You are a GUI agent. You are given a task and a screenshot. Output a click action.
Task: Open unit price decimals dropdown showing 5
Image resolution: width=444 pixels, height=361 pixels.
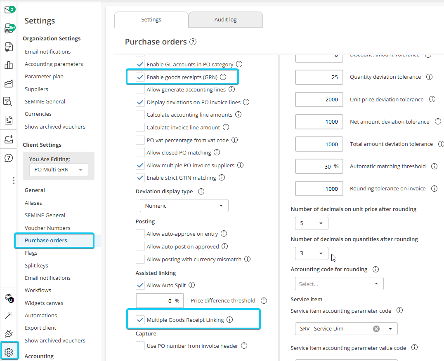(312, 223)
